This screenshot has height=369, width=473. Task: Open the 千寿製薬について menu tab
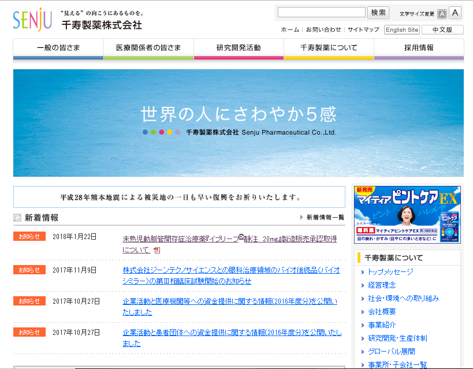point(329,49)
